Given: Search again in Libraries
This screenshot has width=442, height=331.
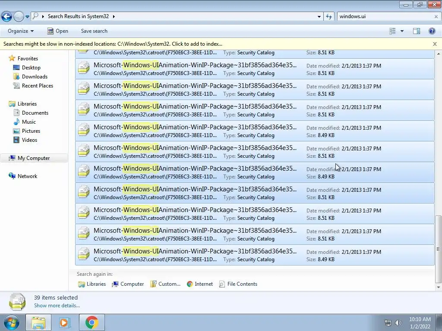Looking at the screenshot, I should click(92, 284).
